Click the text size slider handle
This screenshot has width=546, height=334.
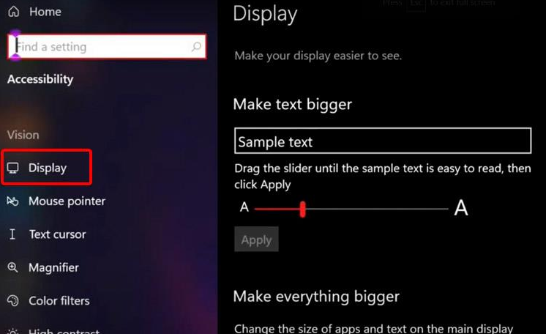[302, 209]
